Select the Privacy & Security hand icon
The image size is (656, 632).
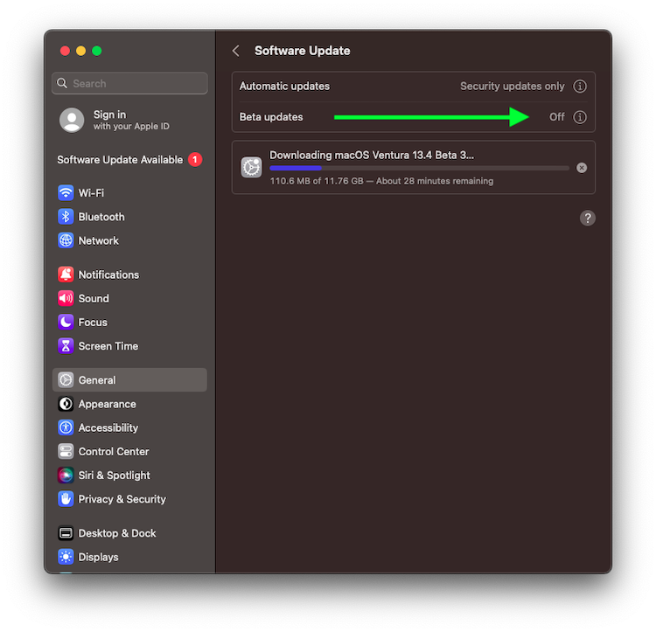tap(66, 499)
